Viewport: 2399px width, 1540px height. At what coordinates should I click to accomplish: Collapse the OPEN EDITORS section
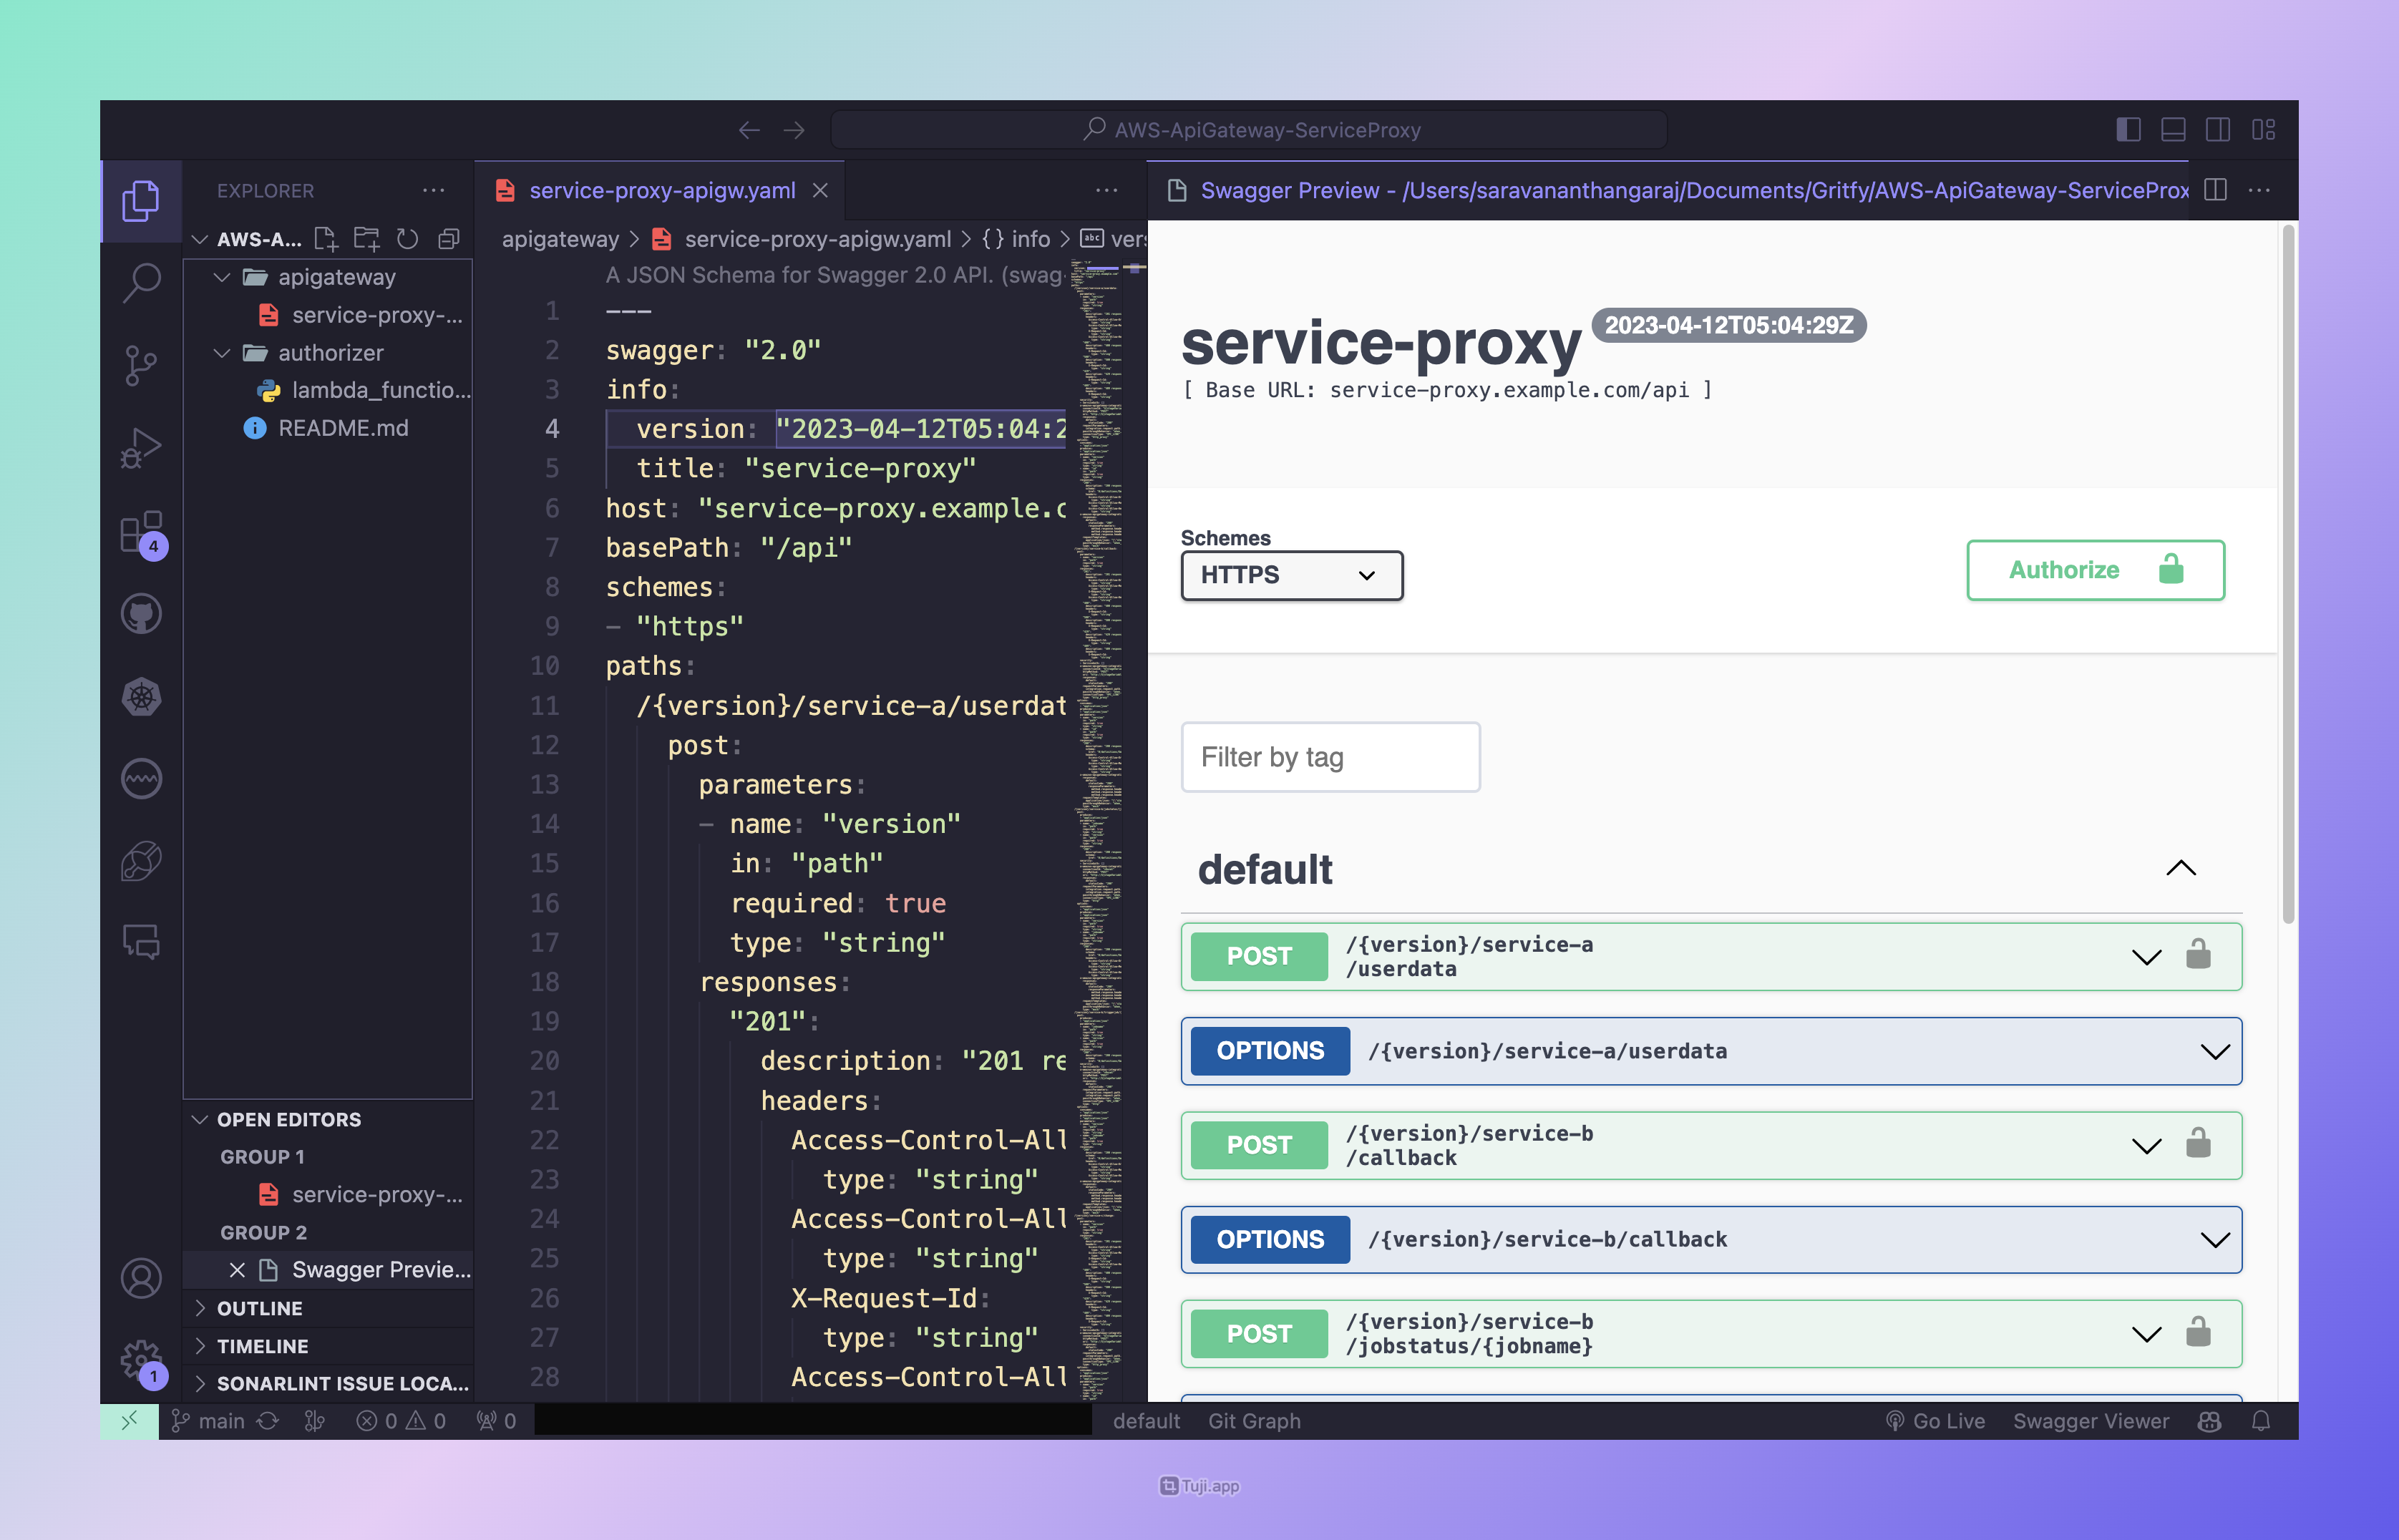click(x=199, y=1120)
